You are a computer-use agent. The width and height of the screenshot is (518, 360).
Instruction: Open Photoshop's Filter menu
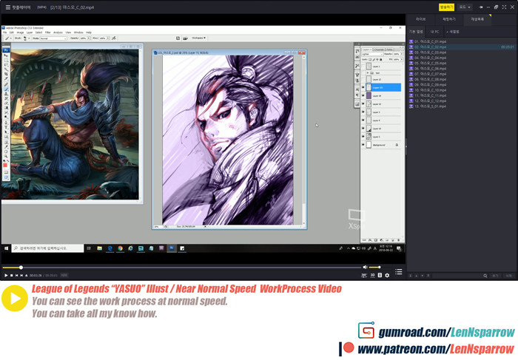[47, 33]
